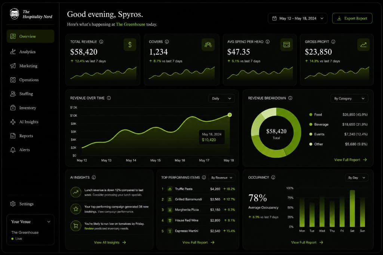
Task: Click the dollar icon on Total Revenue card
Action: pyautogui.click(x=130, y=45)
